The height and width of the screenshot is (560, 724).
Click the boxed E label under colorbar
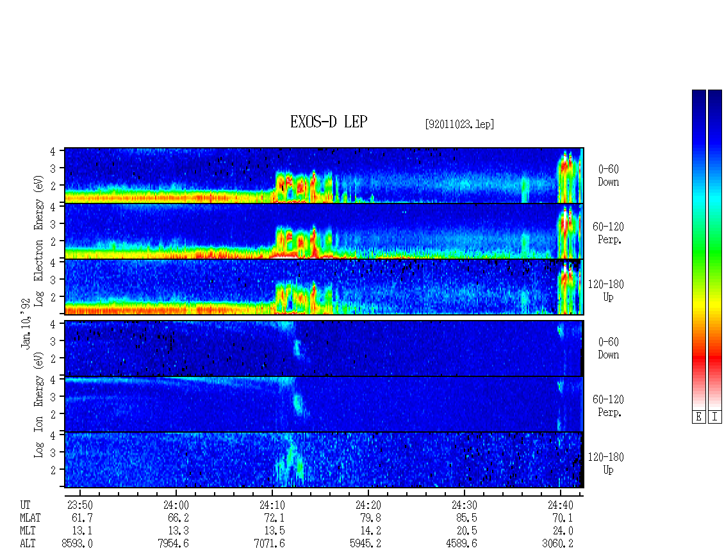(698, 417)
